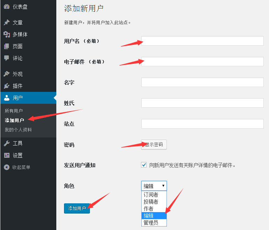Click the sliders icon beside 设置
Viewport: 269px width, 230px height.
(7, 155)
